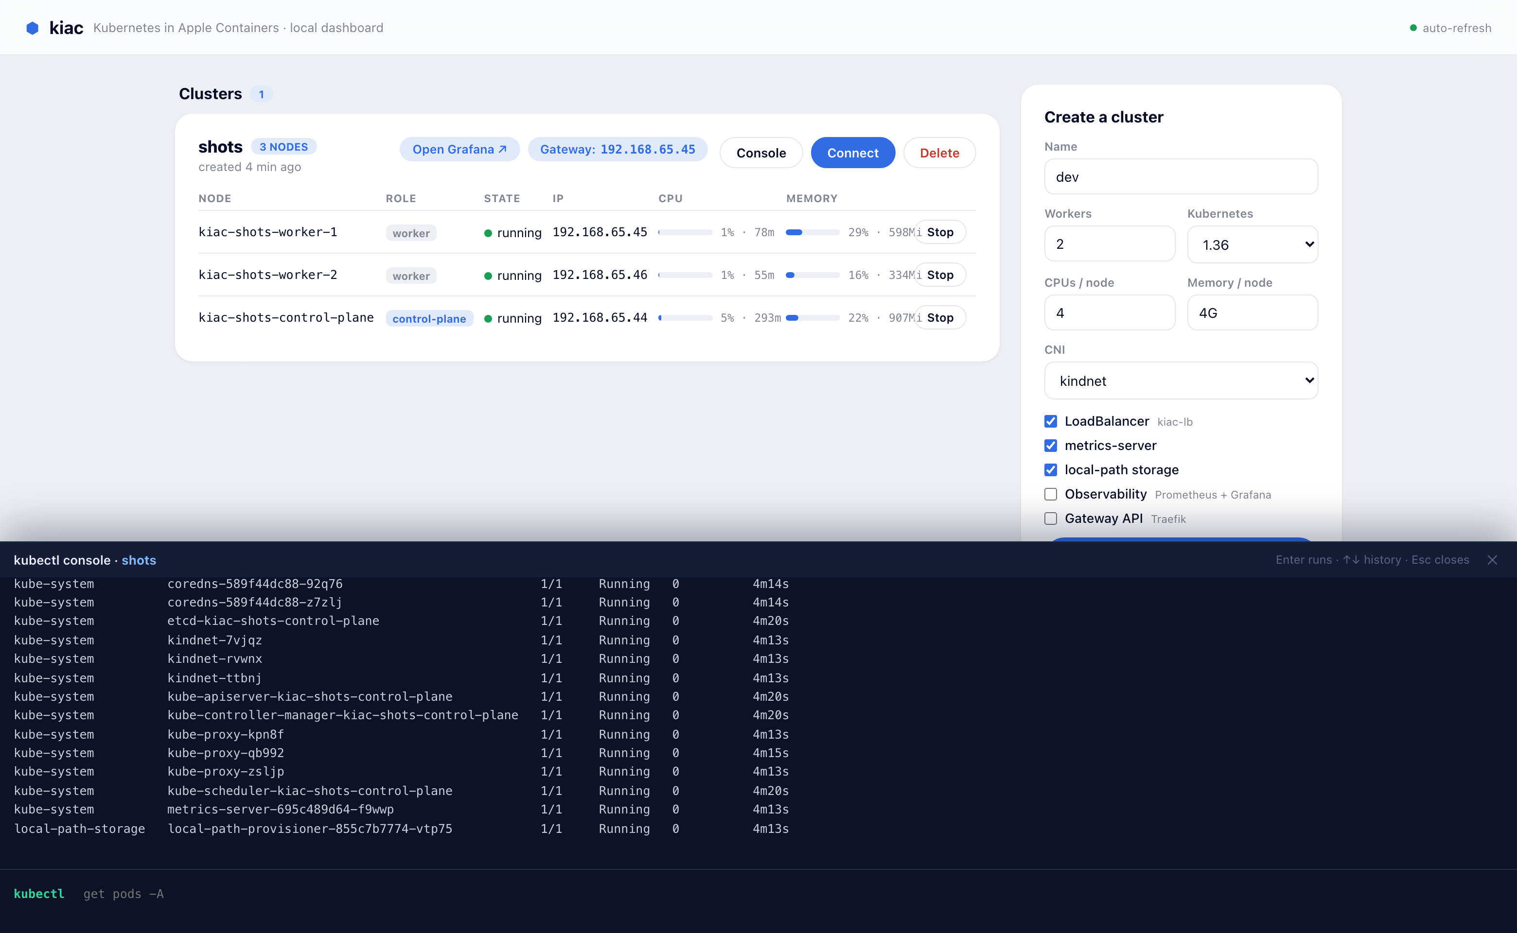Click running state of worker-1
Image resolution: width=1517 pixels, height=933 pixels.
513,233
